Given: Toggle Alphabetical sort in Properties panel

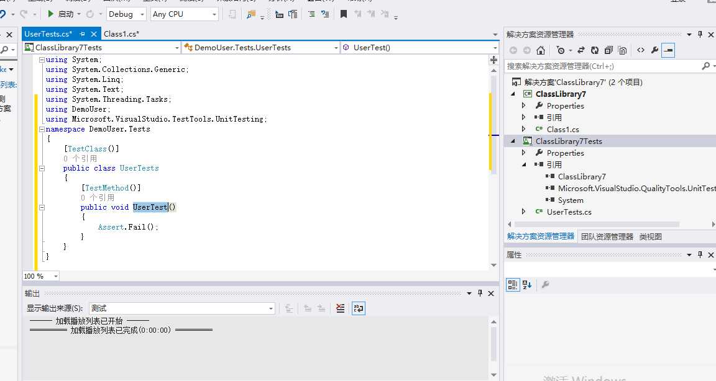Looking at the screenshot, I should [x=527, y=285].
